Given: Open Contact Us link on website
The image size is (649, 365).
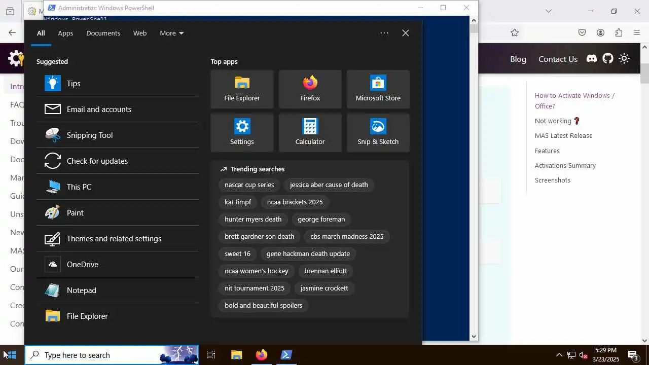Looking at the screenshot, I should (558, 59).
